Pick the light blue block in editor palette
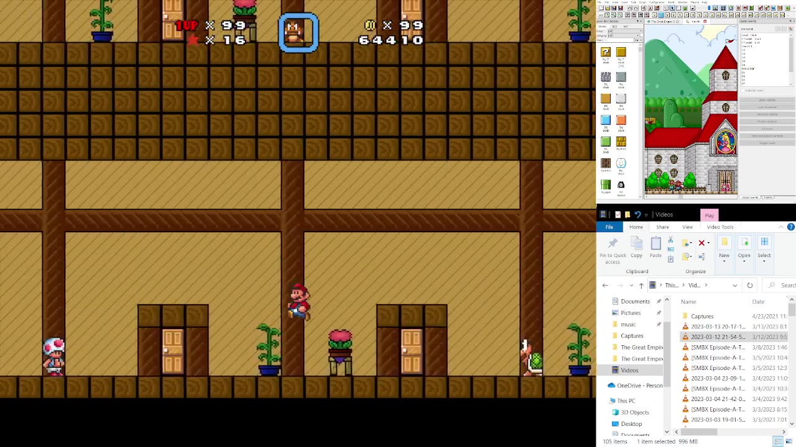Viewport: 796px width, 447px height. pyautogui.click(x=606, y=120)
